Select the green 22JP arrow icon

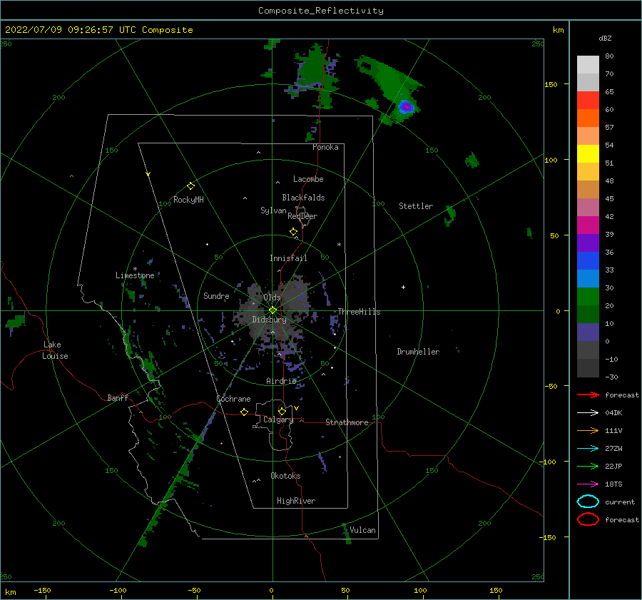[x=588, y=466]
